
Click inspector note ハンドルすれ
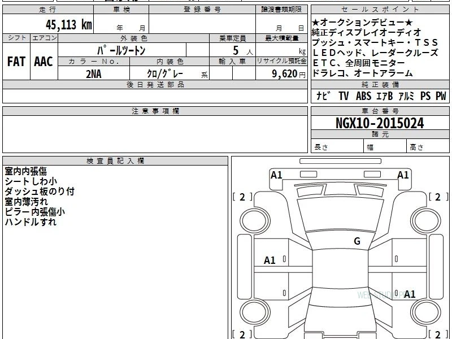(31, 222)
